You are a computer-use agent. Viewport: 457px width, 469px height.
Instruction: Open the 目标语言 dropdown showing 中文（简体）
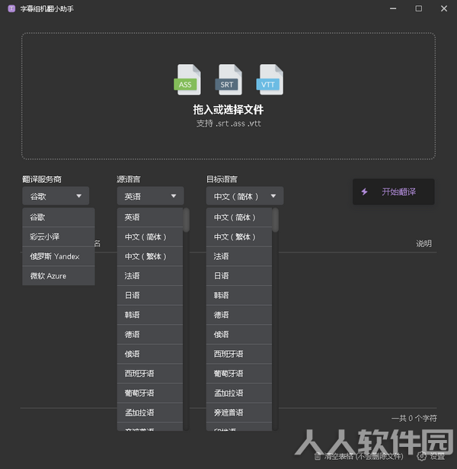click(x=244, y=196)
